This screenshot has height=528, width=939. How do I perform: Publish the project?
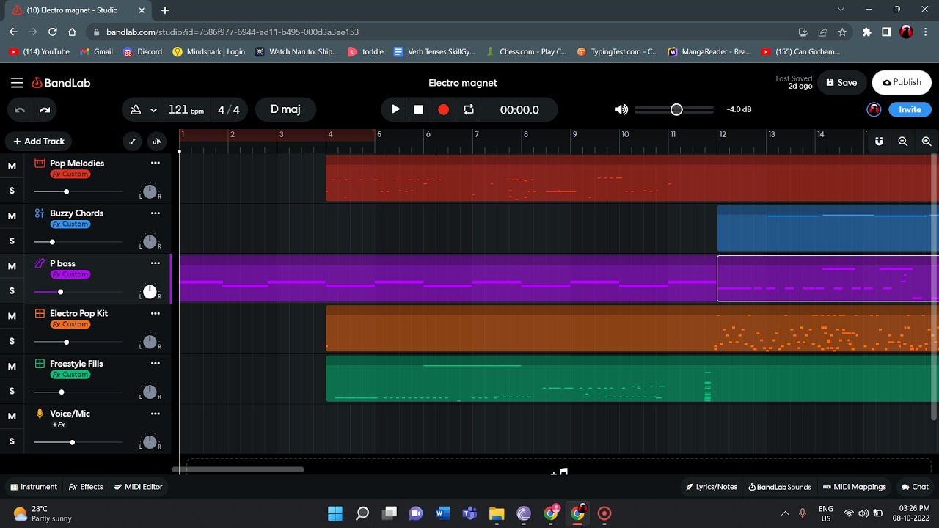902,83
